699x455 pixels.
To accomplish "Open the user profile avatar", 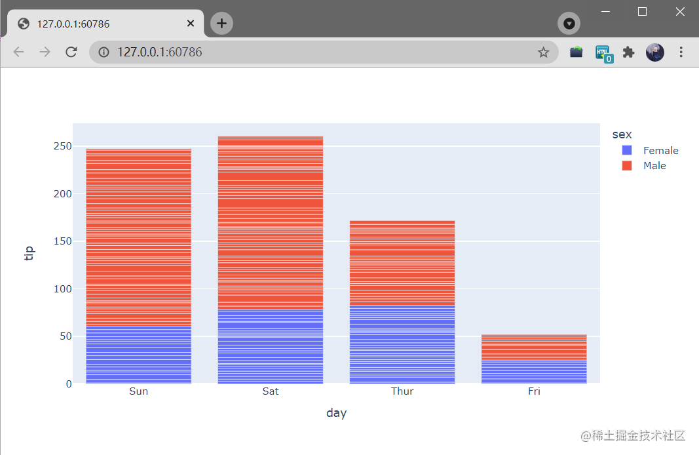I will pos(655,52).
